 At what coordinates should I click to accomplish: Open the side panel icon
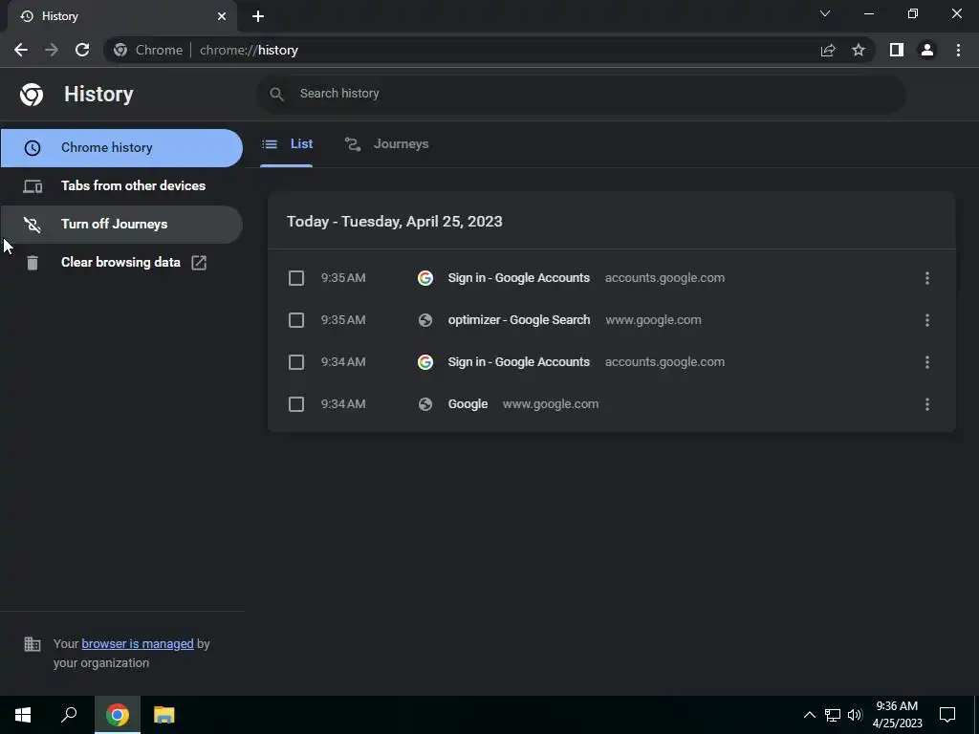click(897, 50)
